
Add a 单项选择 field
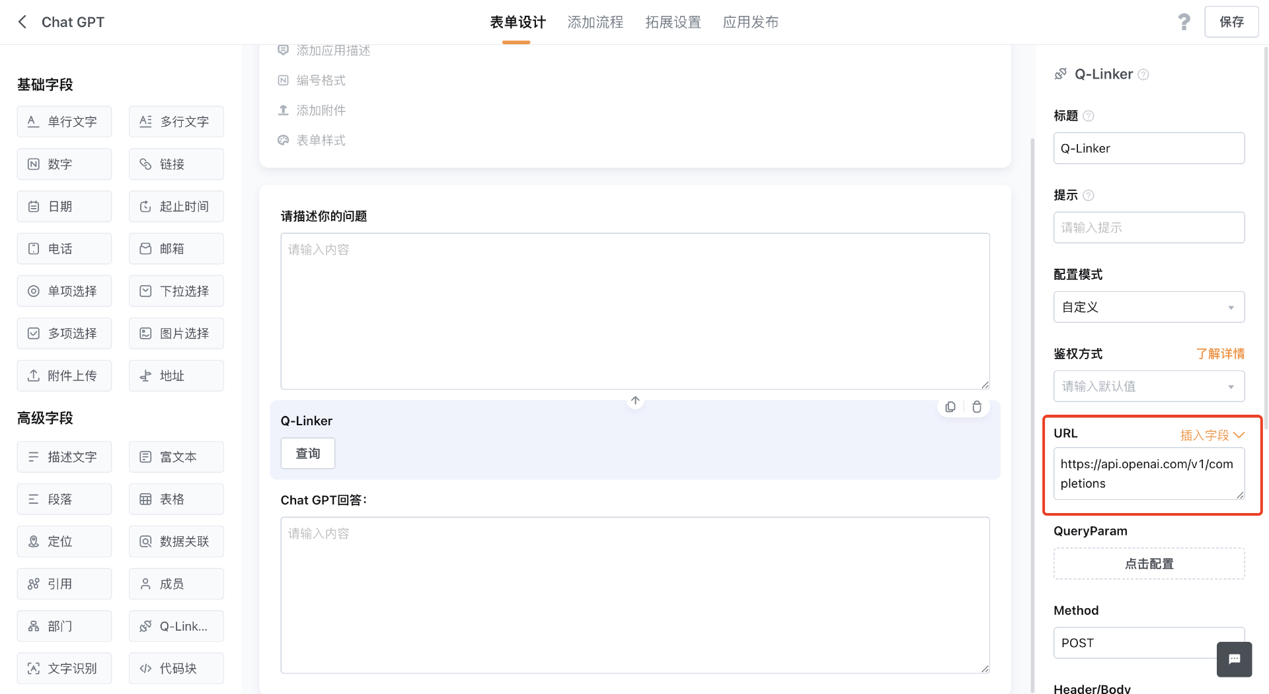click(x=64, y=291)
